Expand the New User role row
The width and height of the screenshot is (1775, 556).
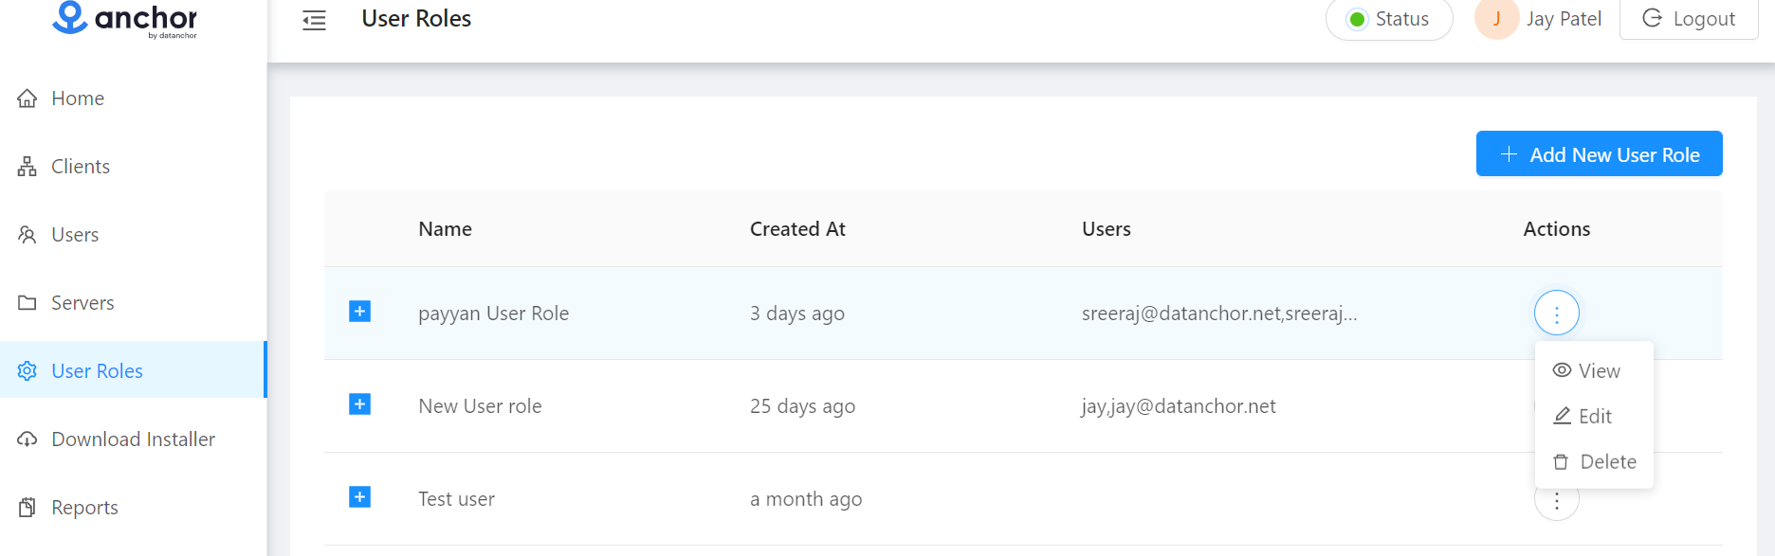tap(359, 404)
